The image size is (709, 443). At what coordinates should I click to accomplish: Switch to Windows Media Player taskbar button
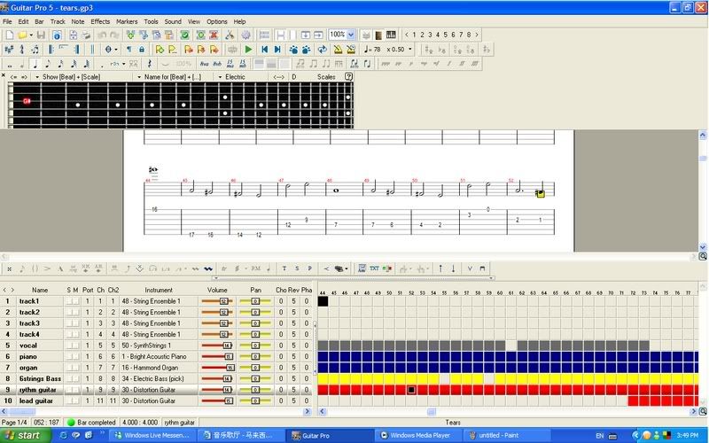415,435
